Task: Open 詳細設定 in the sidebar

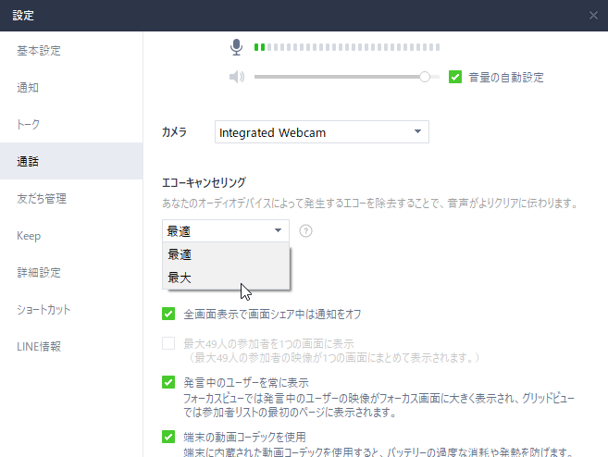Action: point(71,273)
